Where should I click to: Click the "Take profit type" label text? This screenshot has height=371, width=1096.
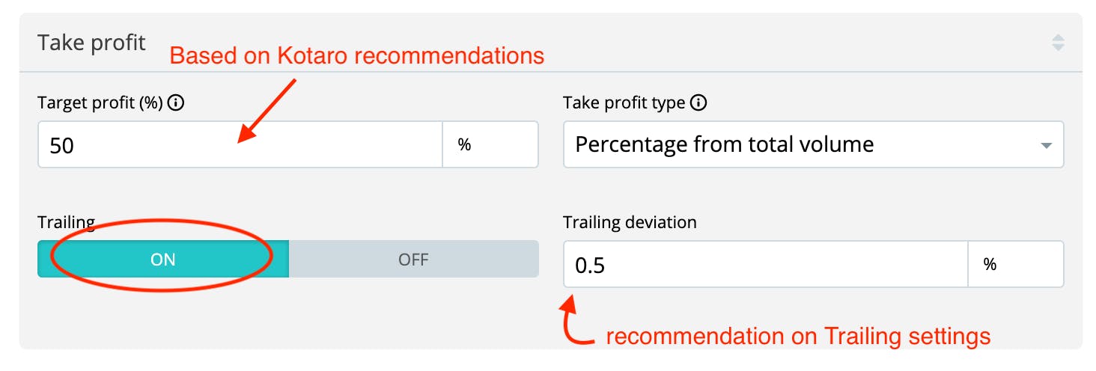point(624,103)
